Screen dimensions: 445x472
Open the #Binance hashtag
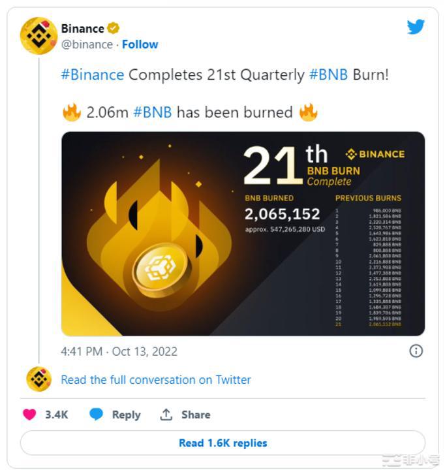pos(92,74)
